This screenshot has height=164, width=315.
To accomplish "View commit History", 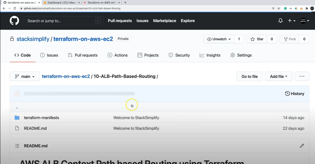I will 295,94.
